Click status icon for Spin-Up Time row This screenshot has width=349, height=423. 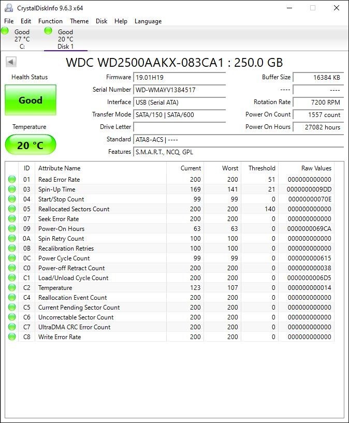point(12,189)
